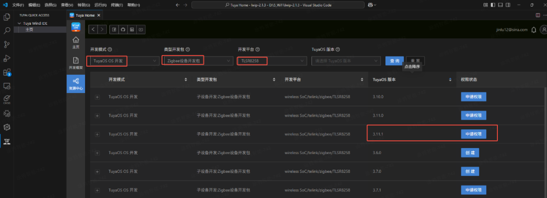
Task: Open notifications bell icon
Action: 533,30
